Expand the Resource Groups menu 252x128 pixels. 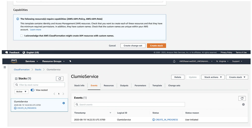pyautogui.click(x=53, y=61)
